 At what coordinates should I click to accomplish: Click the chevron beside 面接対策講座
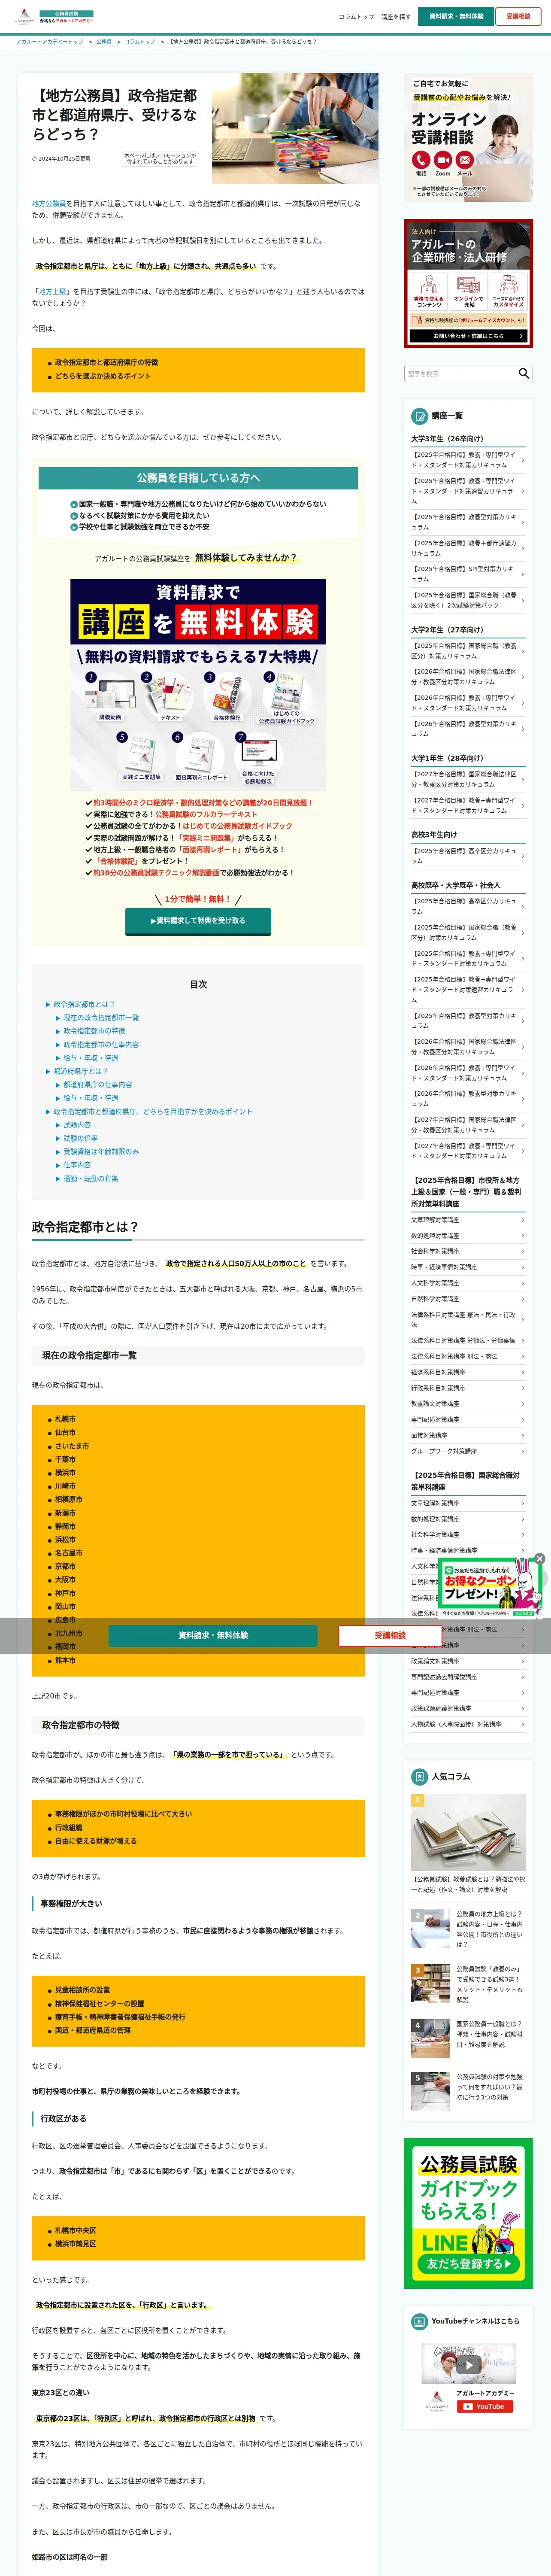523,1435
